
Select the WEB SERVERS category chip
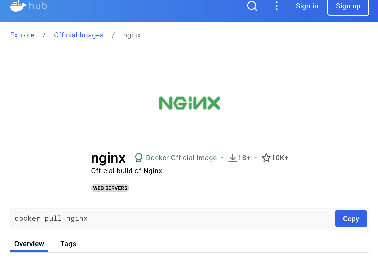(110, 188)
